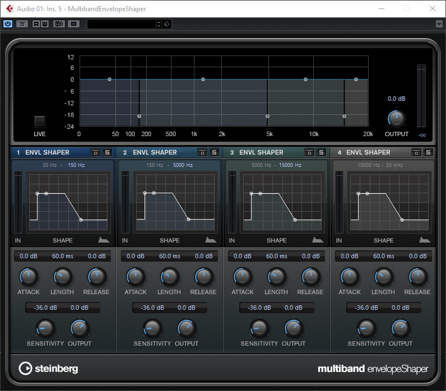This screenshot has height=391, width=446.
Task: Switch A/B settings comparison button
Action: tap(59, 24)
